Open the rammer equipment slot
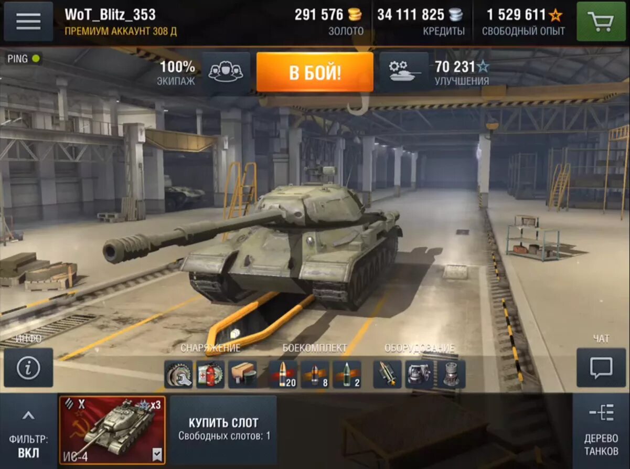The image size is (630, 469). [x=387, y=374]
